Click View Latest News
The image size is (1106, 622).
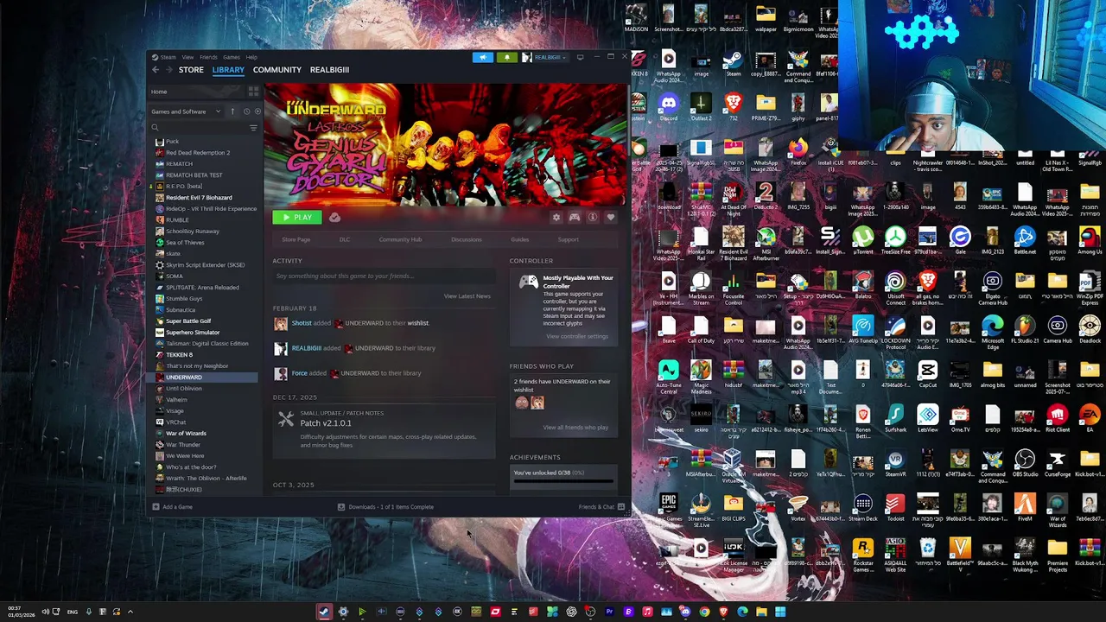point(467,296)
